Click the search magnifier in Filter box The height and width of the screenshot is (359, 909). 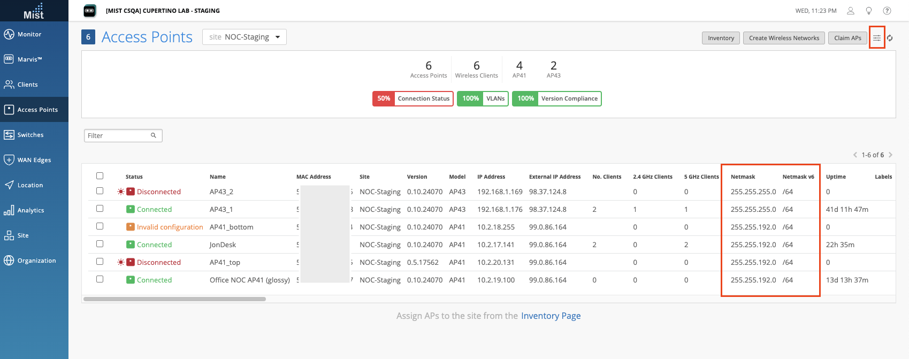[x=154, y=135]
